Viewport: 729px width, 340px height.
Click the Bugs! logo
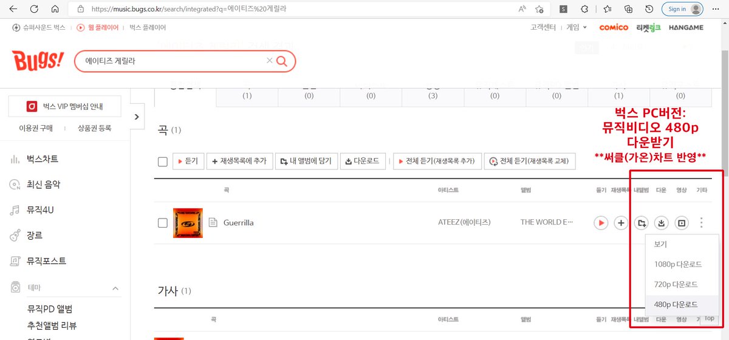[x=38, y=61]
